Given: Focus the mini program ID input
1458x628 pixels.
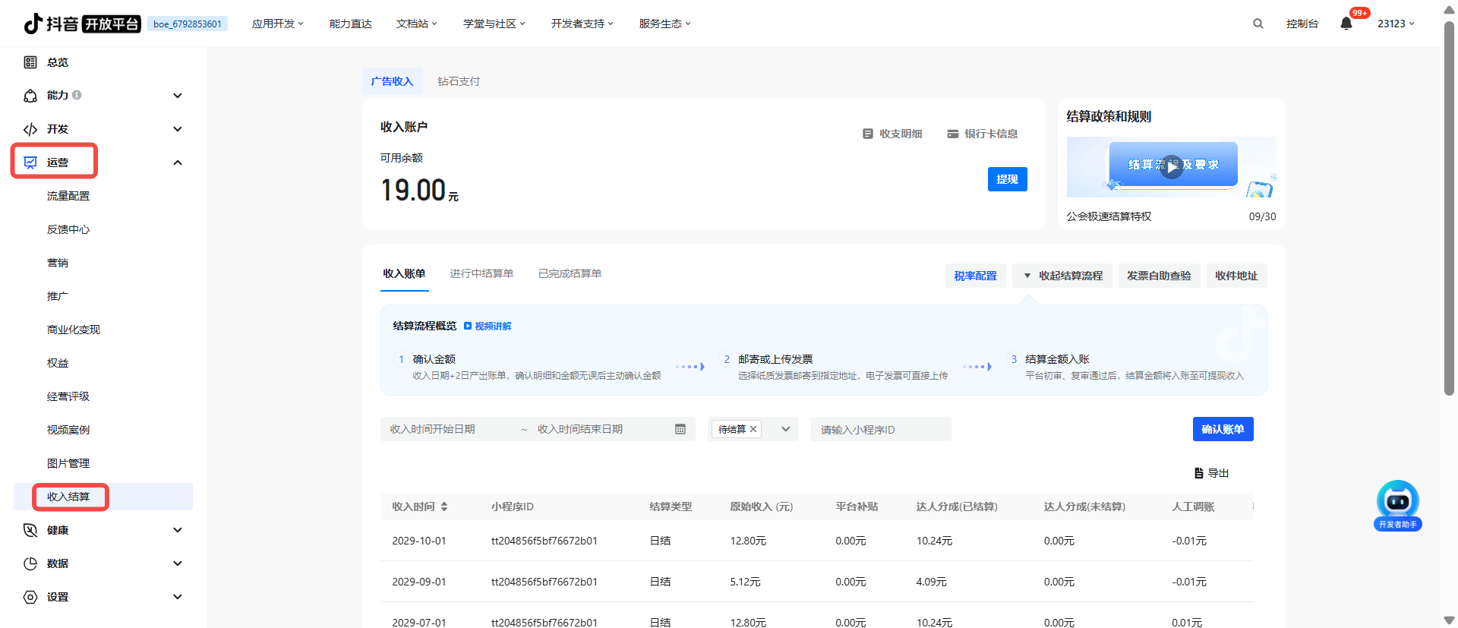Looking at the screenshot, I should (880, 429).
